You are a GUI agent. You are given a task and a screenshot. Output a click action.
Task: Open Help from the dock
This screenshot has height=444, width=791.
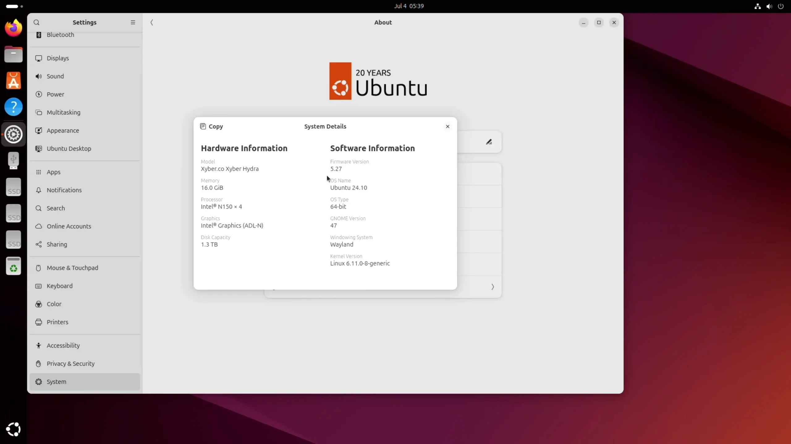pos(13,107)
